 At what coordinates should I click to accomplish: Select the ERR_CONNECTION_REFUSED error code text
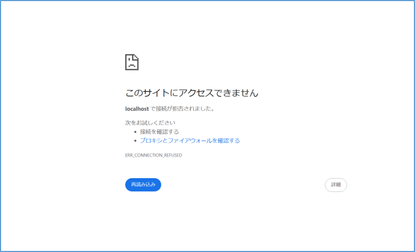[153, 156]
